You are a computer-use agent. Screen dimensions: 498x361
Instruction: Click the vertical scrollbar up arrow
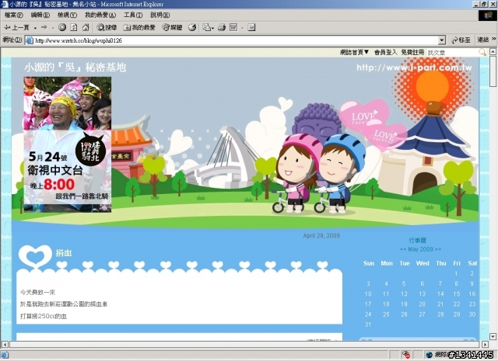click(x=493, y=51)
